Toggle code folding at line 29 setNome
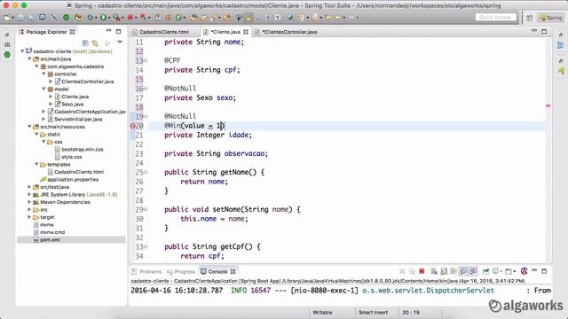Image resolution: width=568 pixels, height=319 pixels. point(146,209)
